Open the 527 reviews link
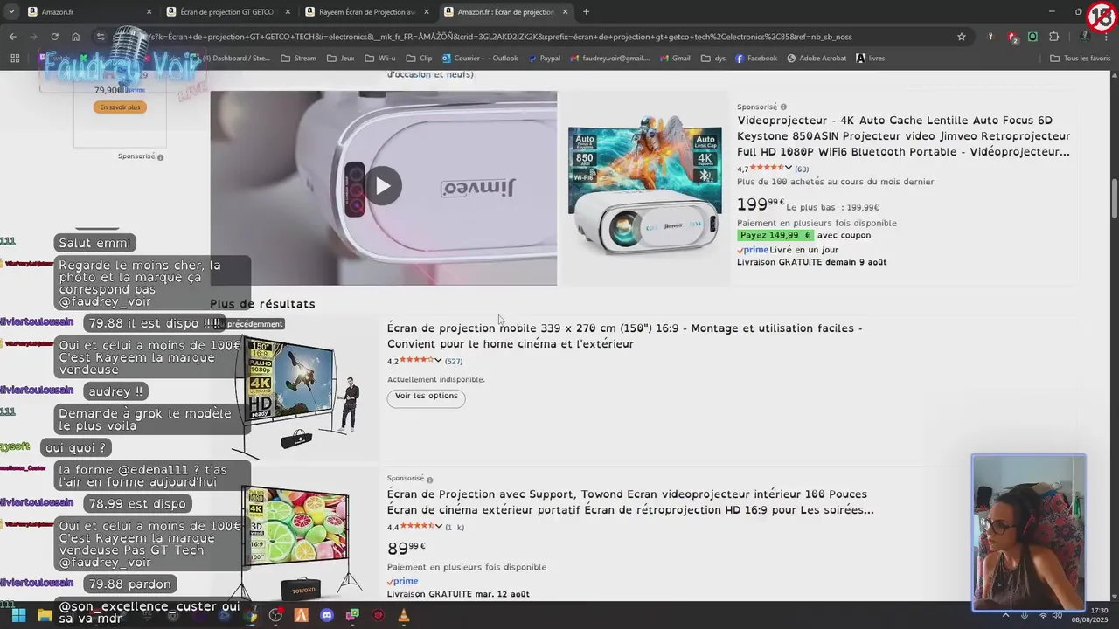1119x629 pixels. [x=454, y=361]
